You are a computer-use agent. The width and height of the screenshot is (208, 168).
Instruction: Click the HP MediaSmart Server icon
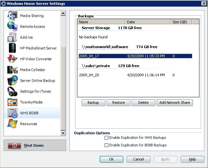pos(12,48)
